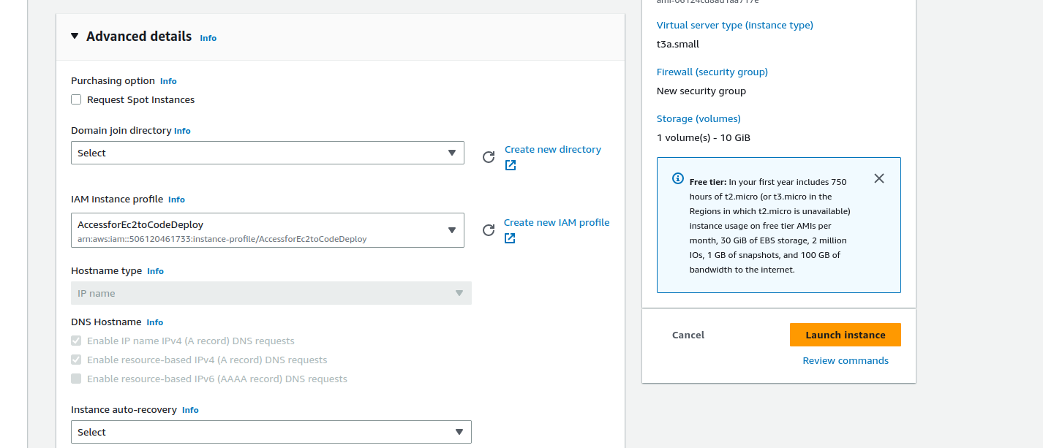Screen dimensions: 1043x448
Task: Refresh the IAM instance profile list
Action: (489, 230)
